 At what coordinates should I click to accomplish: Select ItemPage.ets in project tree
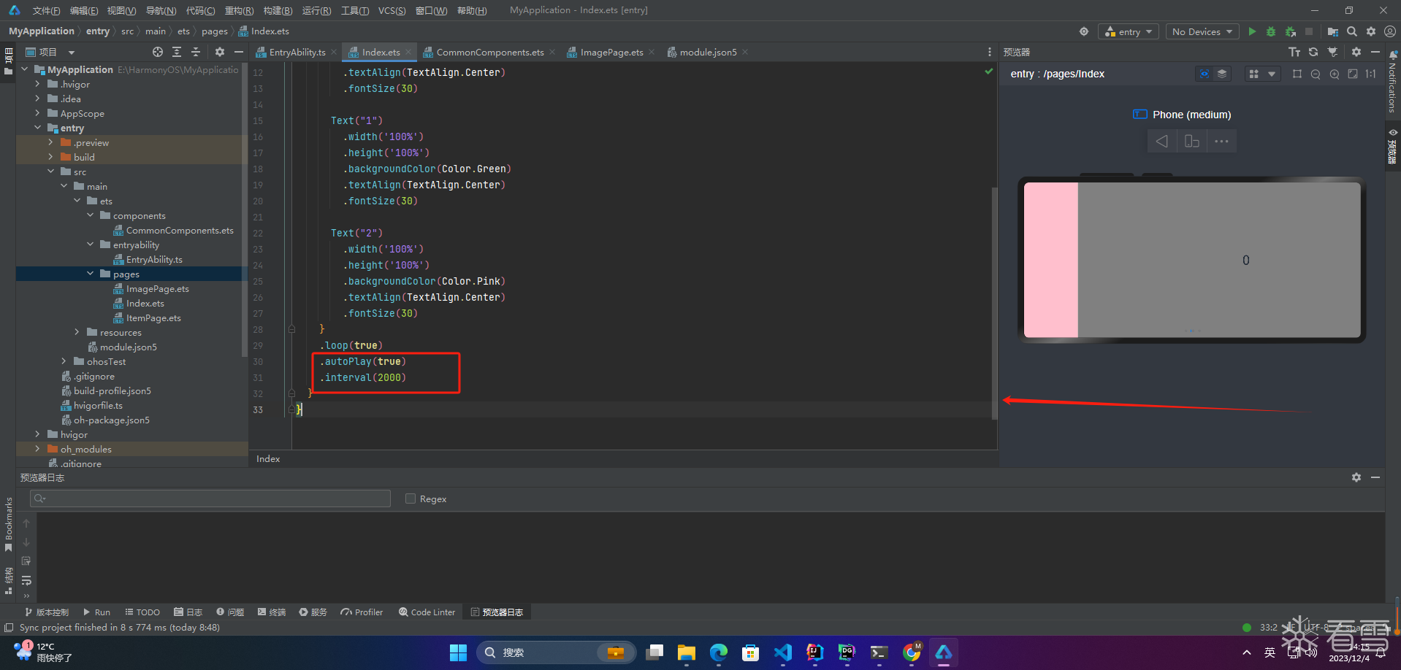(x=153, y=317)
